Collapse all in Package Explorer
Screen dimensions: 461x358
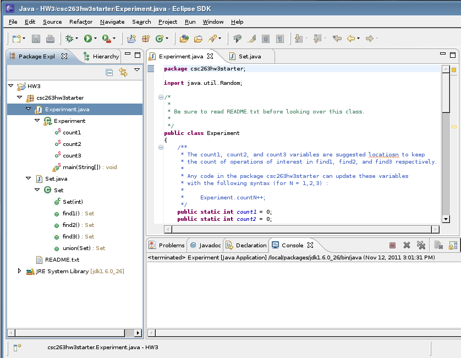point(109,72)
